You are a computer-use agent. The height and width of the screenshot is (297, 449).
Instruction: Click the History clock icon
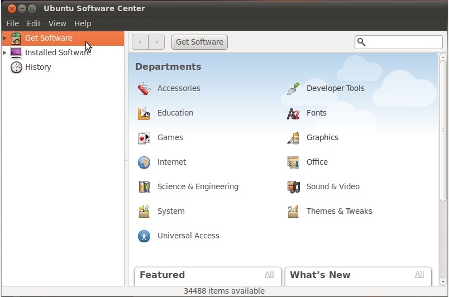coord(16,67)
